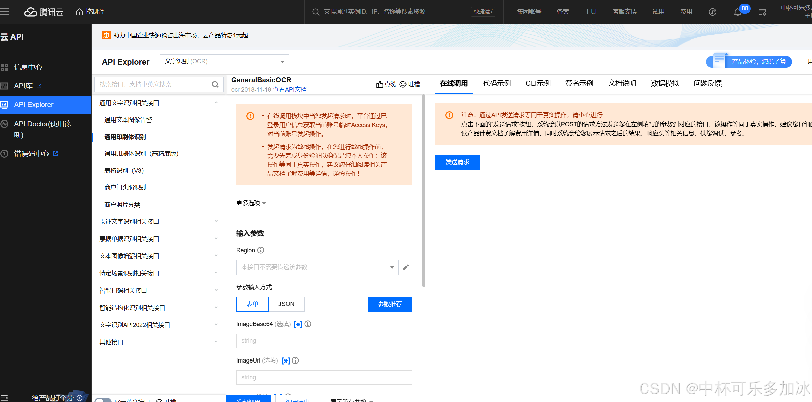The height and width of the screenshot is (402, 812).
Task: Open 费用 in top bar
Action: [686, 12]
